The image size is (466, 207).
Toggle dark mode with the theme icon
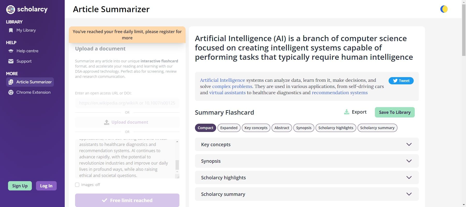point(443,9)
